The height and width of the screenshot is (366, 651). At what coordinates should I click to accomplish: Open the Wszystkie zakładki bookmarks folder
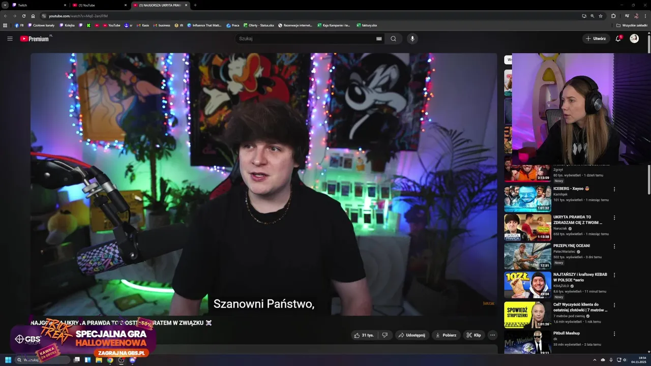[x=632, y=25]
